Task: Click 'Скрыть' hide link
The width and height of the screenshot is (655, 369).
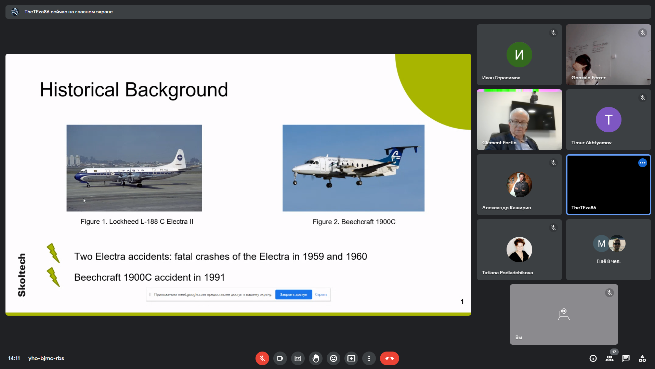Action: point(321,294)
